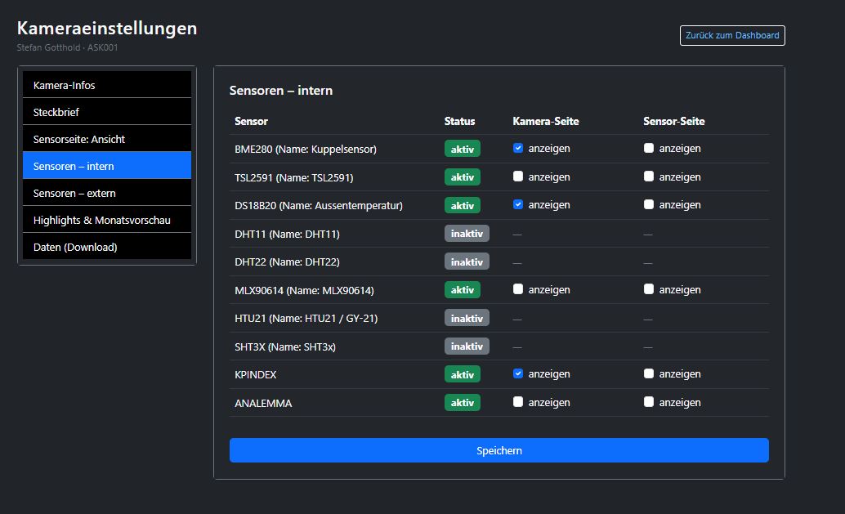Click the Speichern button
The width and height of the screenshot is (845, 514).
pos(499,450)
